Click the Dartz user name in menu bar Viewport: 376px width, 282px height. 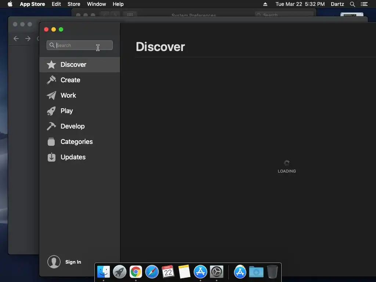click(x=337, y=4)
